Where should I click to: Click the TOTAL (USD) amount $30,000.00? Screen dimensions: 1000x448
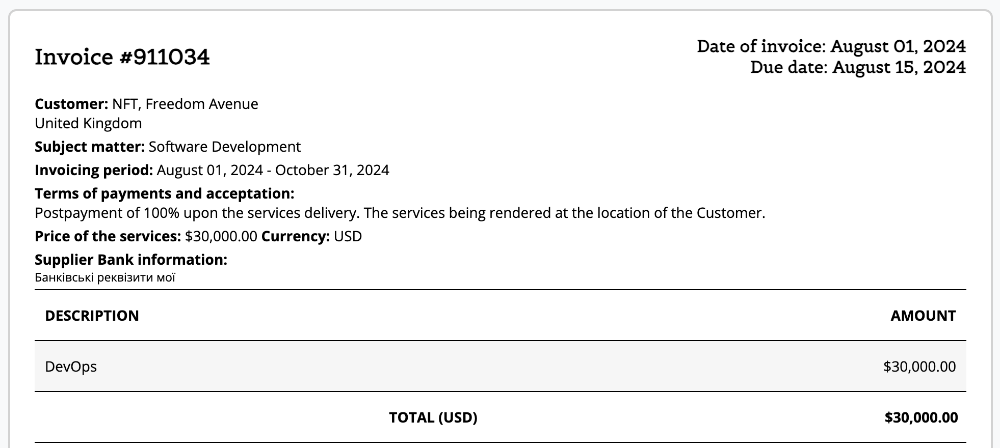[922, 417]
